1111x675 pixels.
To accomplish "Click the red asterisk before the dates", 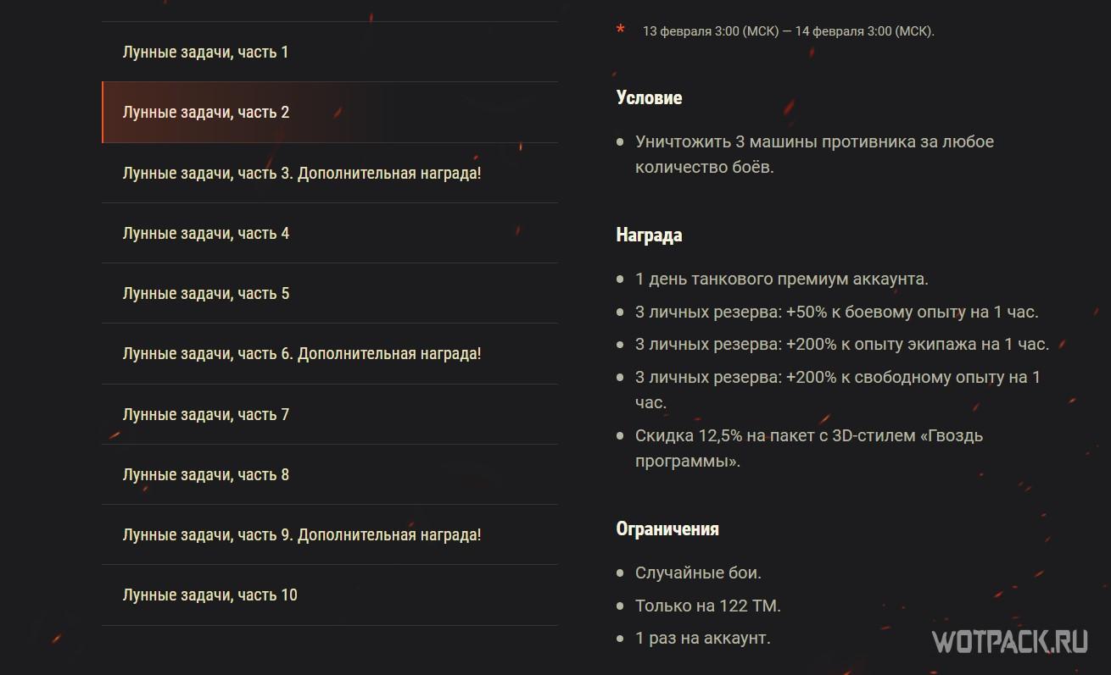I will pos(621,30).
